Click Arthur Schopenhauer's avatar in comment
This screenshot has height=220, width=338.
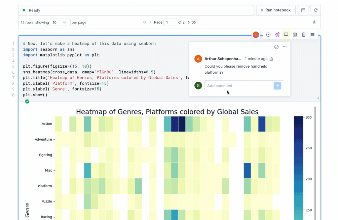pos(198,59)
